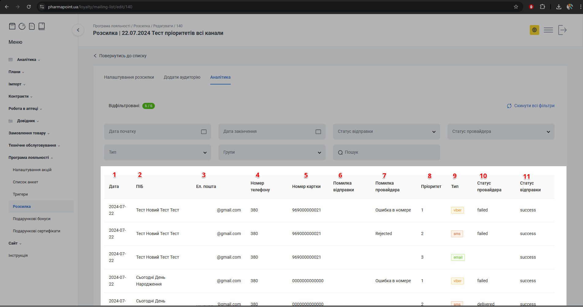Expand the Плани sidebar menu
This screenshot has height=307, width=583.
click(16, 72)
